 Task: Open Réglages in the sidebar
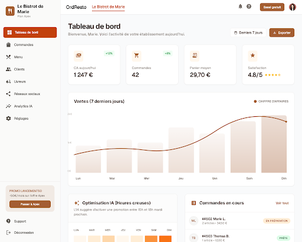[x=30, y=119]
